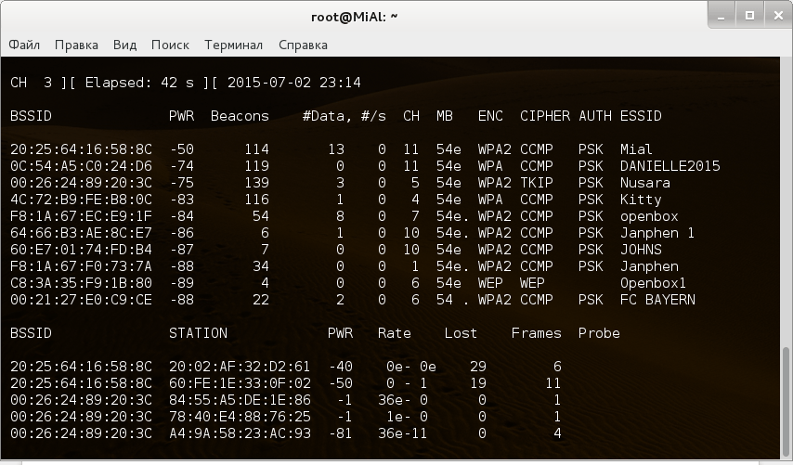The width and height of the screenshot is (793, 465).
Task: Click BSSID 0C:54:A5:C0:24:D6 in access point list
Action: point(81,166)
